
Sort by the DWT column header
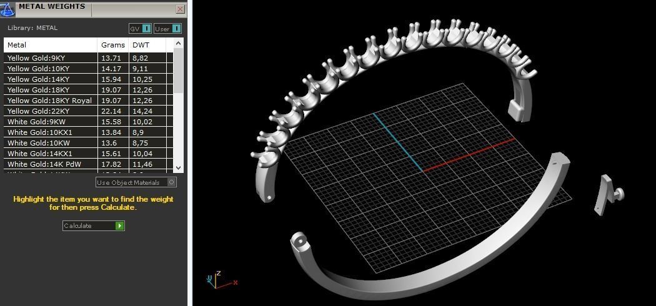(x=147, y=45)
